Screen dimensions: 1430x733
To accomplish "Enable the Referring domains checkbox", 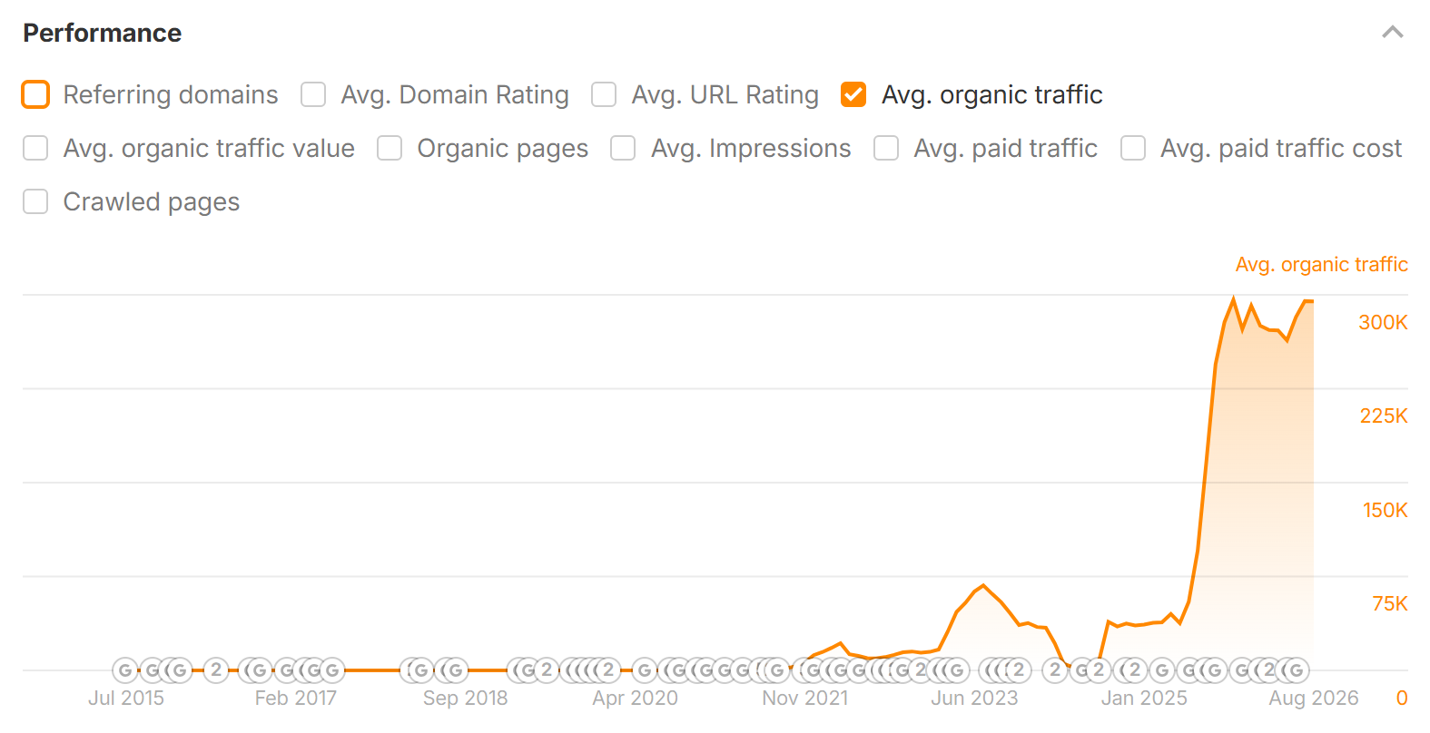I will coord(35,94).
